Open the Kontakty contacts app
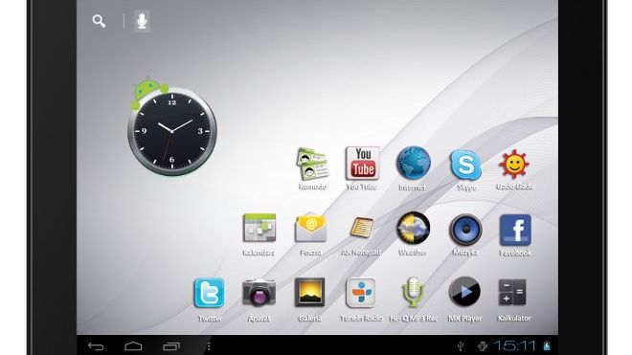 312,164
